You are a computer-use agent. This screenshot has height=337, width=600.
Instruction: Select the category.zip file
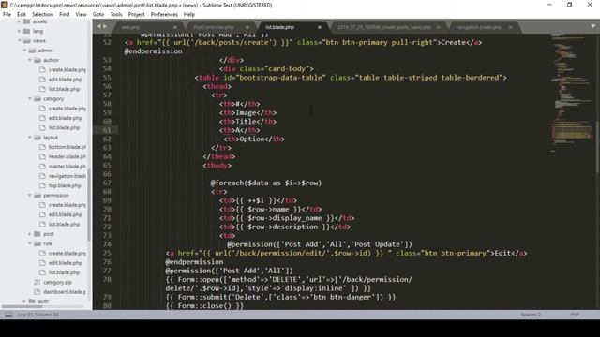tap(57, 283)
